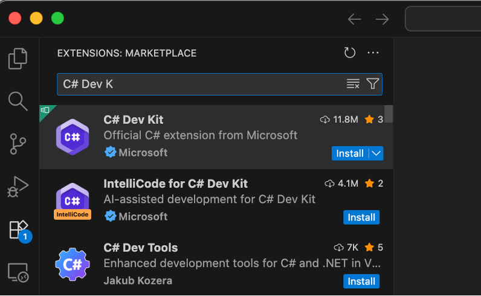
Task: Open the Explorer view in activity bar
Action: click(x=18, y=59)
